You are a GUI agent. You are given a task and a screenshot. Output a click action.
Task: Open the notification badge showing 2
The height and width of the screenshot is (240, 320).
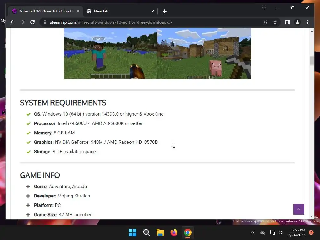(x=311, y=232)
